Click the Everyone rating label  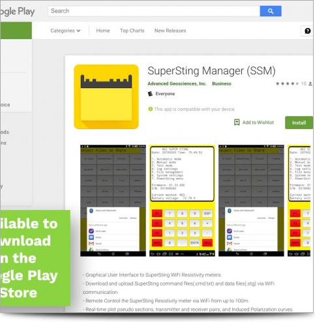click(165, 94)
